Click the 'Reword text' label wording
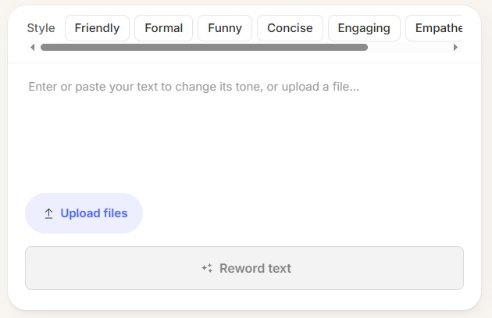492x318 pixels. pyautogui.click(x=255, y=268)
